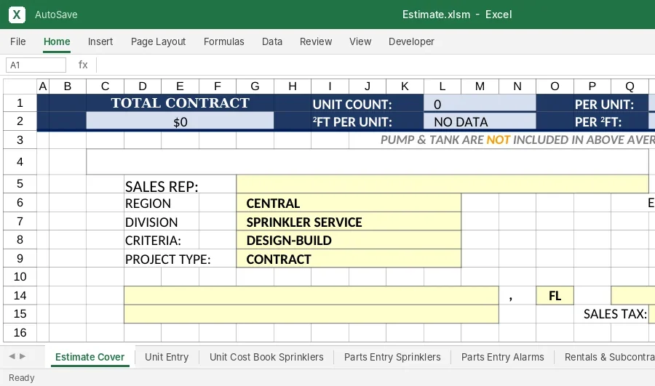
Task: Select the SPRINKLER SERVICE division cell
Action: pyautogui.click(x=349, y=222)
